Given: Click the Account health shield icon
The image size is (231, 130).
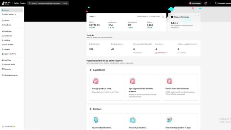Looking at the screenshot, I should pyautogui.click(x=3, y=65).
